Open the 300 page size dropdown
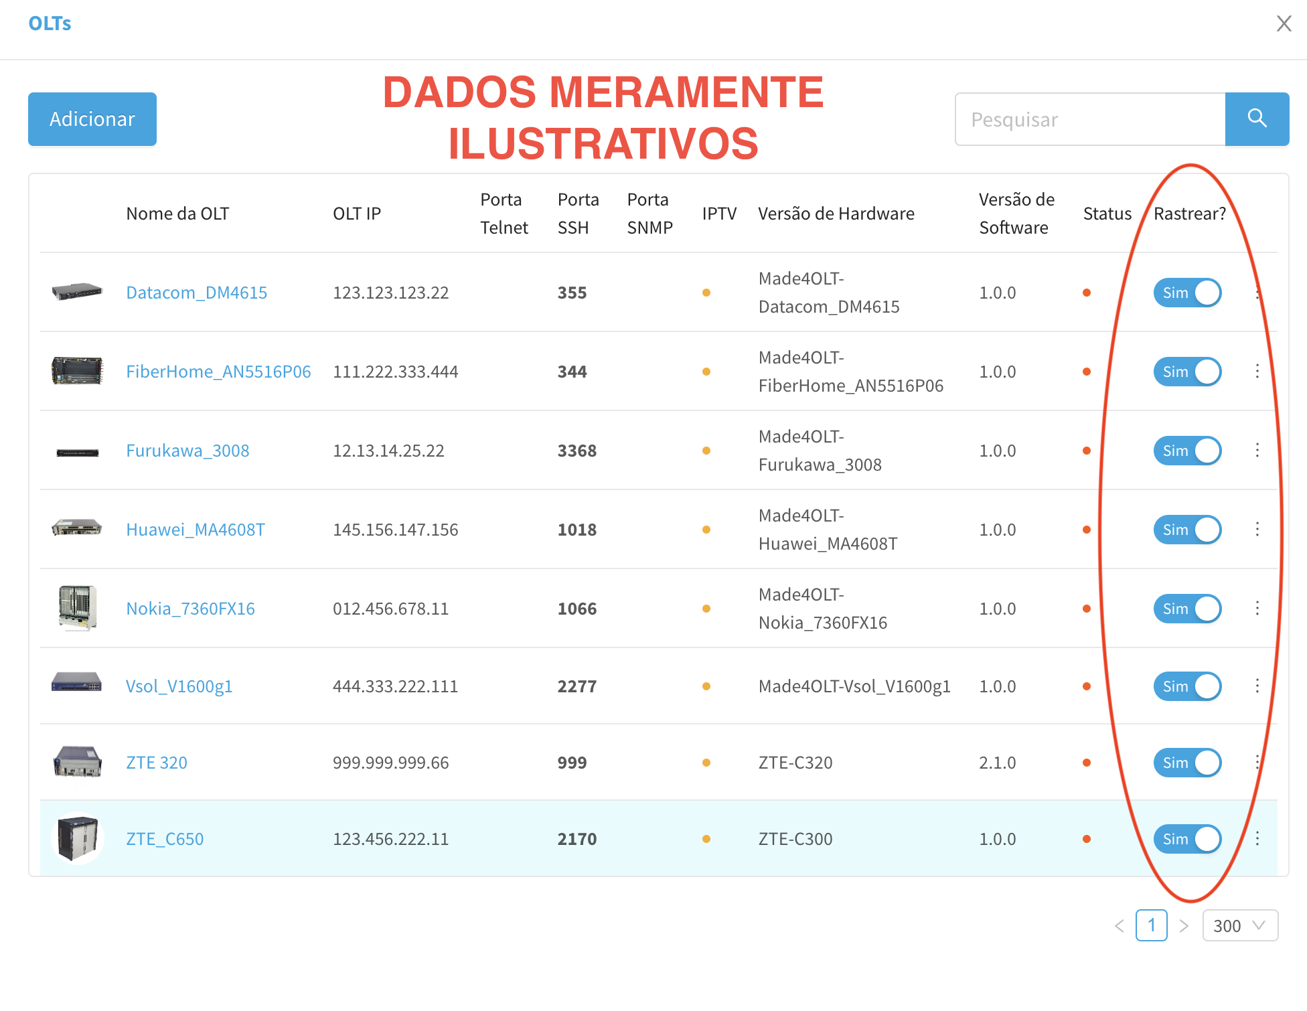This screenshot has height=1011, width=1307. tap(1239, 925)
